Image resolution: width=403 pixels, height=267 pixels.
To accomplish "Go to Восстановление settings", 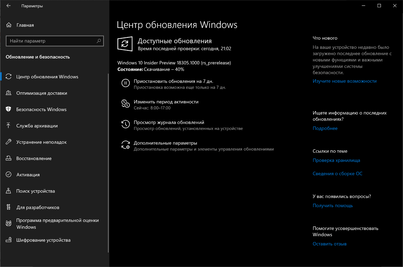I will (34, 158).
